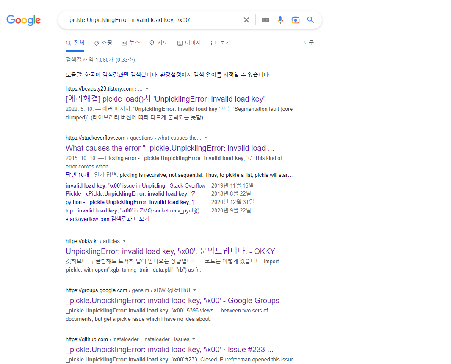Expand the okky.kr result options arrow
The height and width of the screenshot is (364, 451).
[125, 241]
